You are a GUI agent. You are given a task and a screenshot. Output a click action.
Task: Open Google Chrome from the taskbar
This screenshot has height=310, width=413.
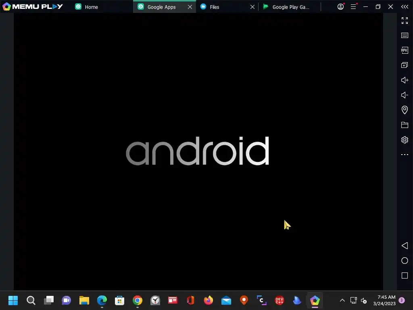[138, 300]
